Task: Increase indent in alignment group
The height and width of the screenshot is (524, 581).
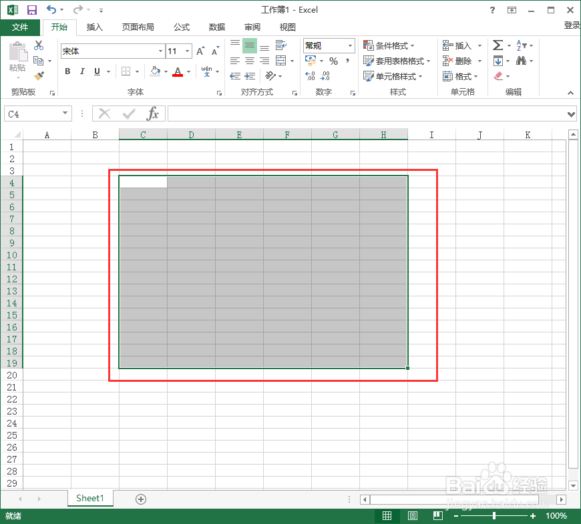Action: point(250,76)
